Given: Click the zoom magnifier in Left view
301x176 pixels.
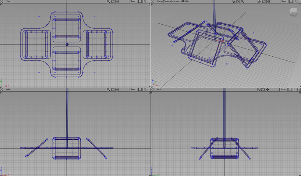Looking at the screenshot, I should click(x=109, y=89).
